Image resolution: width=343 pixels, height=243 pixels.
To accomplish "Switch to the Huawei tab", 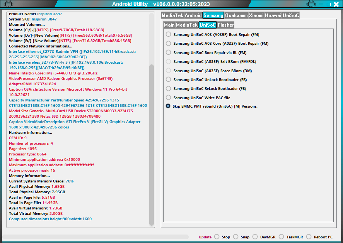I will (x=273, y=15).
